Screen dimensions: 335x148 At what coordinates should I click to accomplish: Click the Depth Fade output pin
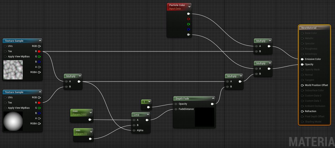212,104
